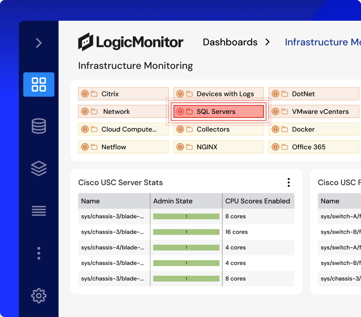Click the folder icon on SQL Servers tile

pos(189,111)
